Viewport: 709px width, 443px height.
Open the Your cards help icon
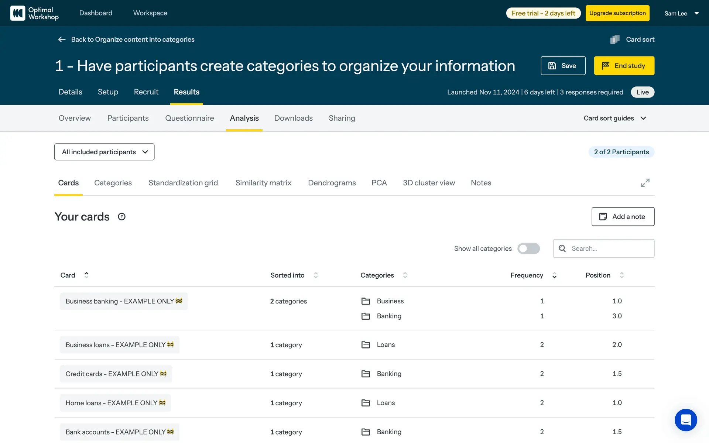(x=121, y=217)
